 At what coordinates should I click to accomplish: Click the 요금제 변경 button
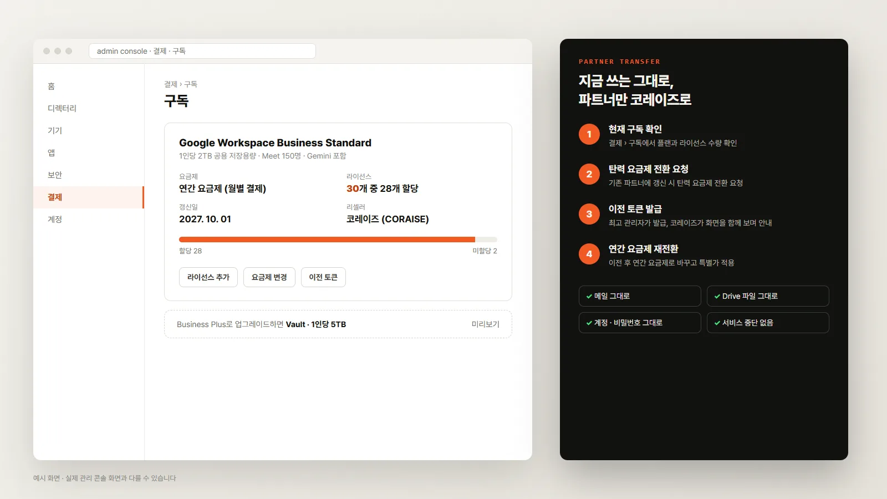[269, 277]
